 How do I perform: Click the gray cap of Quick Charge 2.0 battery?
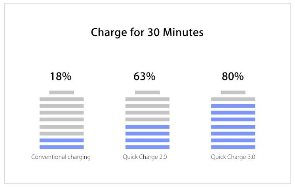(x=147, y=92)
